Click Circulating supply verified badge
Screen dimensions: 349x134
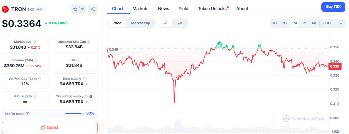(x=91, y=96)
